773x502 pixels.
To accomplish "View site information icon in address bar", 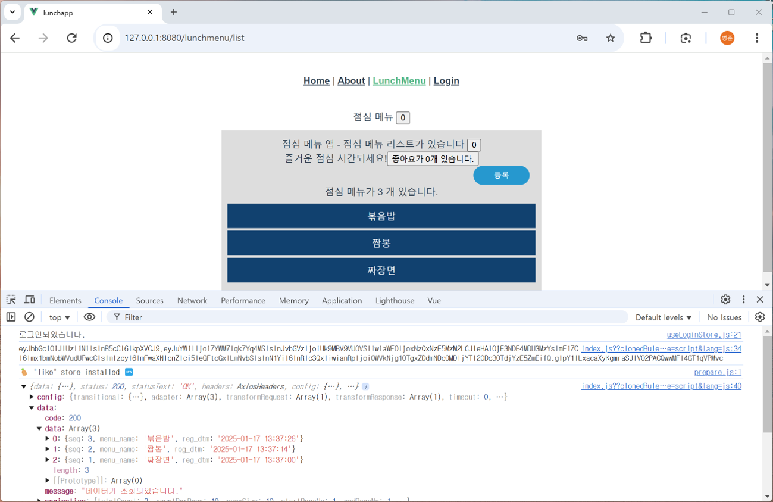I will tap(108, 38).
